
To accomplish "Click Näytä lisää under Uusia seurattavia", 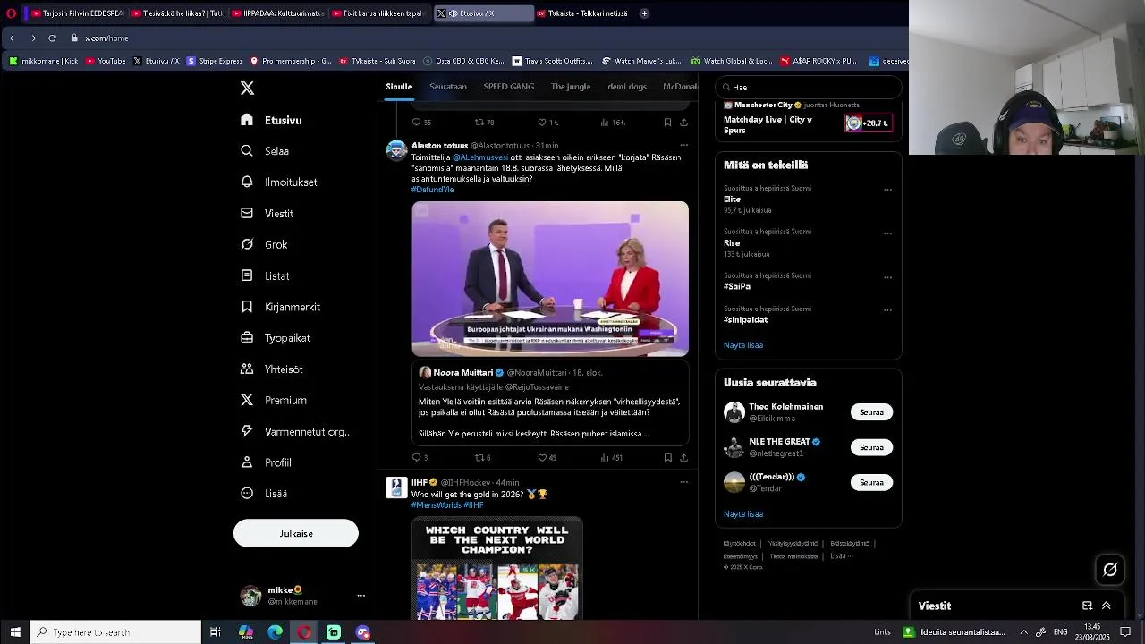I will pyautogui.click(x=743, y=514).
